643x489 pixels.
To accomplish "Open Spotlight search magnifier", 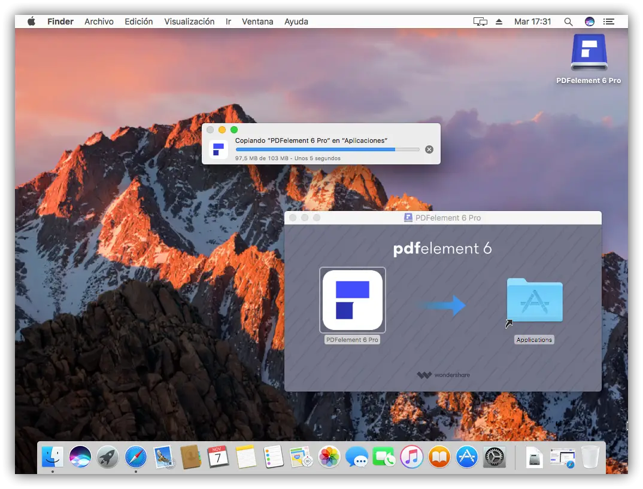I will (568, 22).
